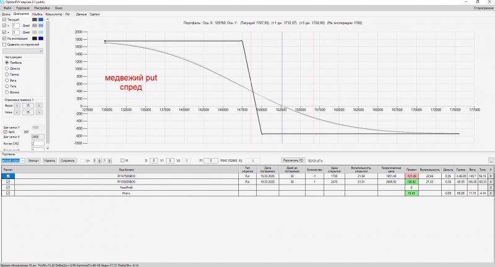Delete row RI150000BO0 with its X button
Image resolution: width=495 pixels, height=267 pixels.
pos(491,182)
